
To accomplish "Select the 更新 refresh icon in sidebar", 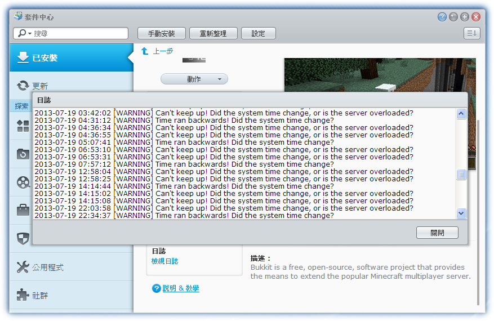I will point(23,86).
